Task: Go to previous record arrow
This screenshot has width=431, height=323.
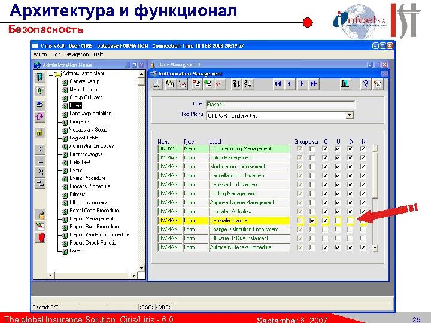Action: pyautogui.click(x=290, y=84)
